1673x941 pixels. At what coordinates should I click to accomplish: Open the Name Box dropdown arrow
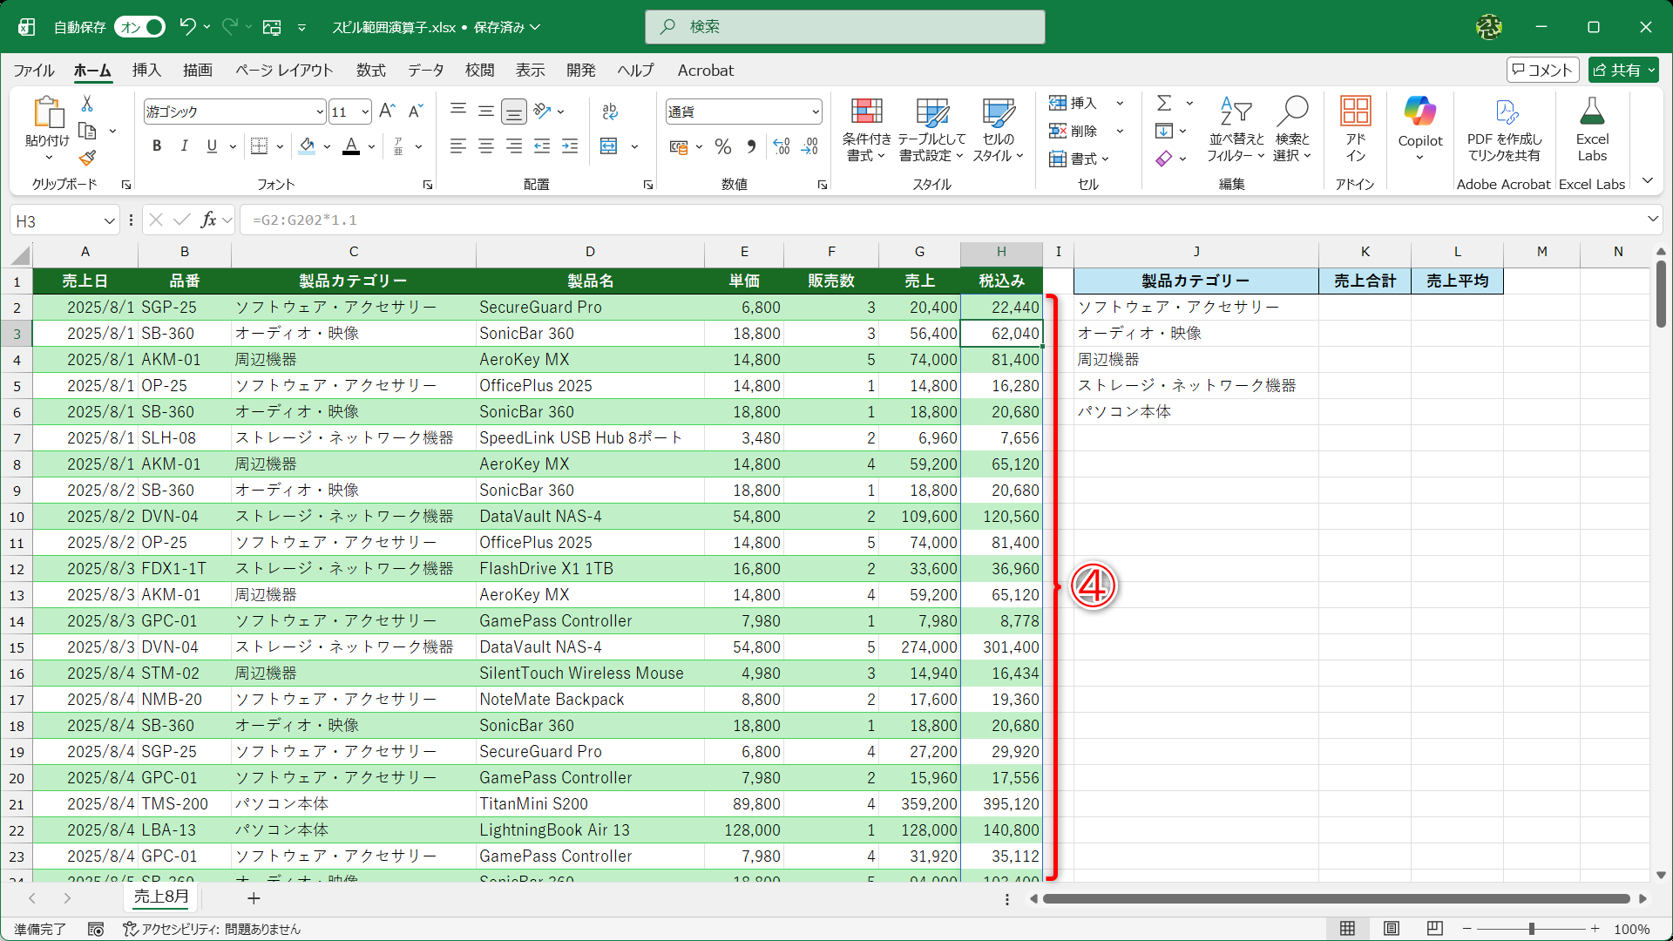pos(109,220)
